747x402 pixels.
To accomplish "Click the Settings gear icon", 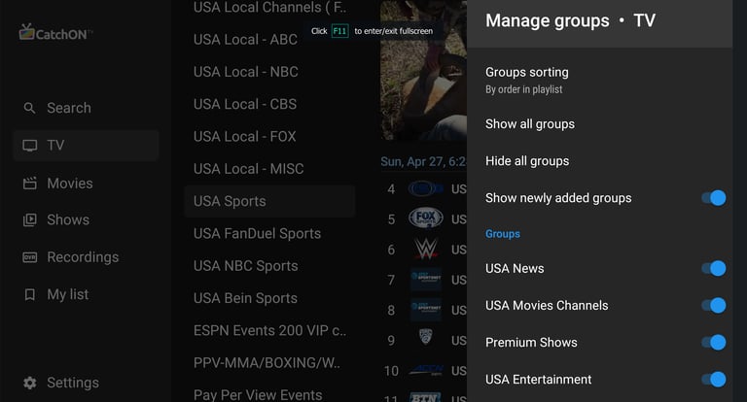I will coord(29,383).
